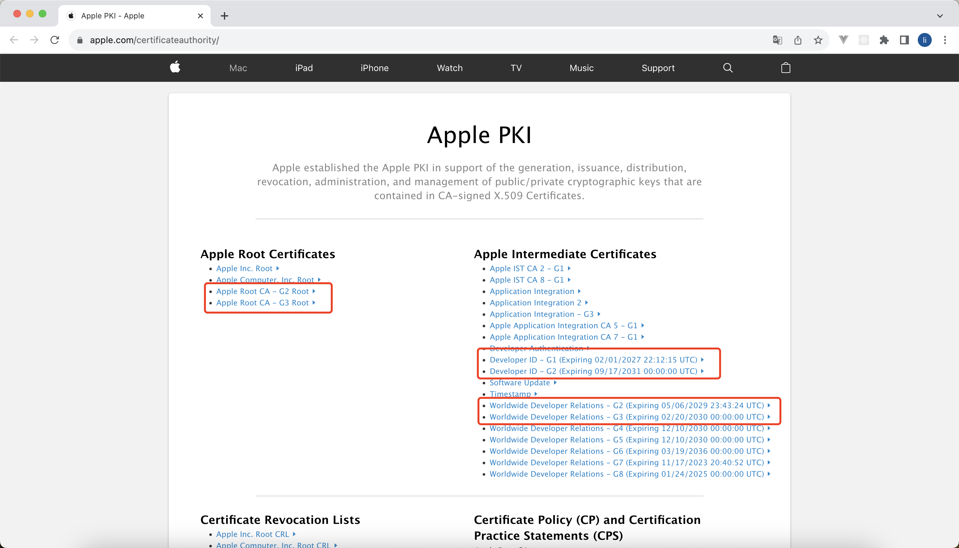959x548 pixels.
Task: Open Worldwide Developer Relations – G4 link
Action: pyautogui.click(x=630, y=428)
